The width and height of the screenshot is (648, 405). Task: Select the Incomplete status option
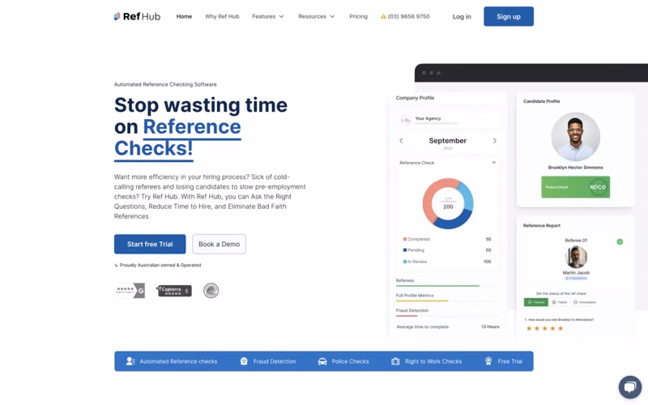[x=584, y=302]
